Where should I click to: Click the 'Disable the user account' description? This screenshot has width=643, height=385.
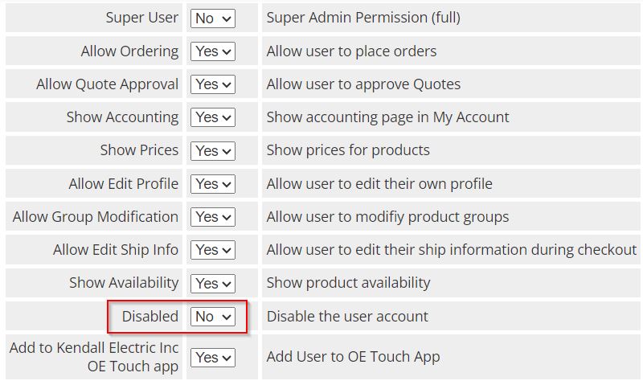[347, 317]
